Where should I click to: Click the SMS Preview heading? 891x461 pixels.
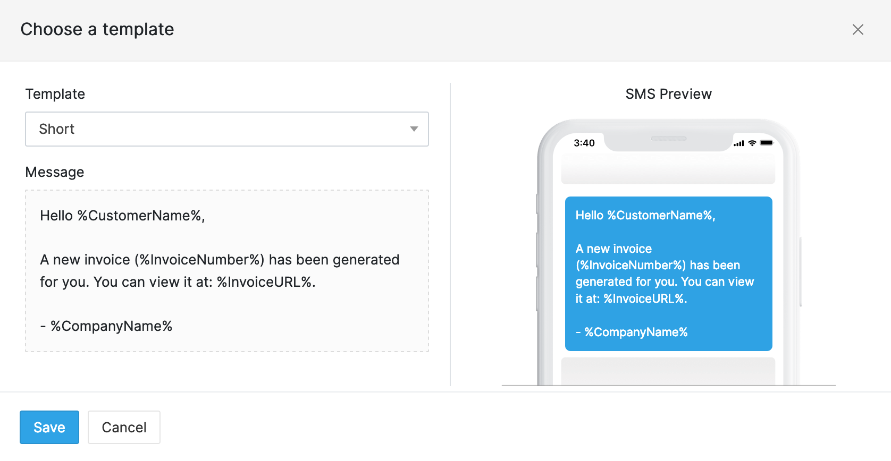pos(668,94)
